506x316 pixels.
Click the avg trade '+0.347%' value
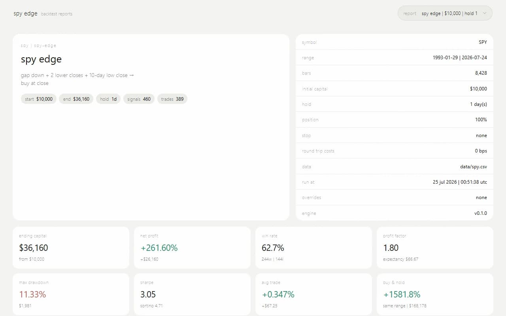point(278,294)
